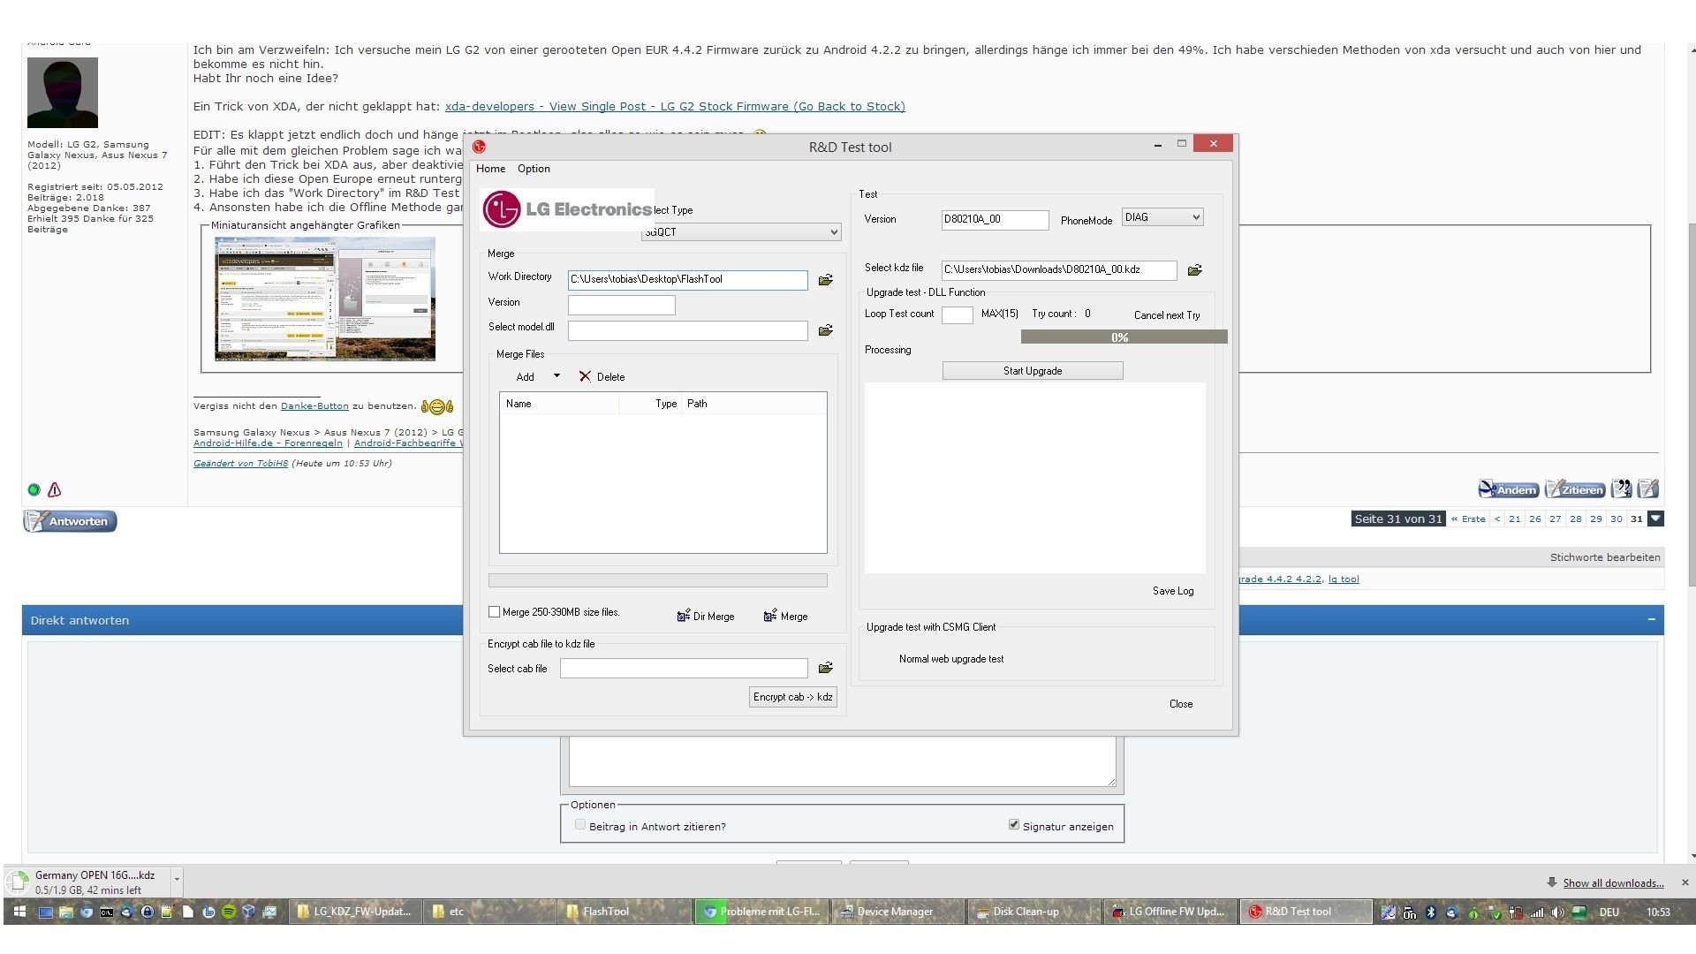
Task: Open the VirtualBox cube taskbar icon
Action: pyautogui.click(x=249, y=912)
